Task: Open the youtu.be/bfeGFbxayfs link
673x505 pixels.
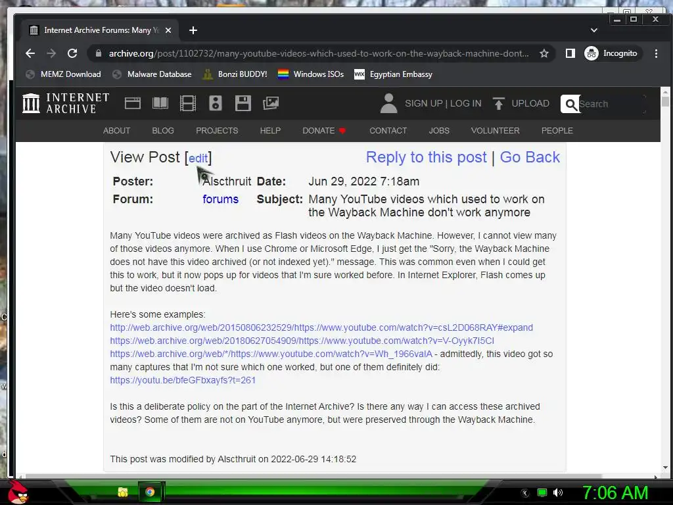Action: click(x=183, y=380)
